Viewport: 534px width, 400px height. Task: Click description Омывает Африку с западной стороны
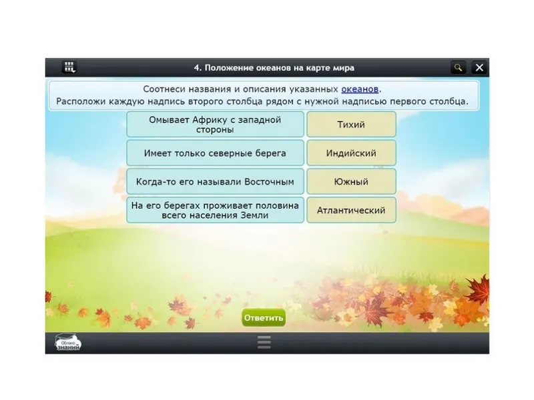click(215, 125)
